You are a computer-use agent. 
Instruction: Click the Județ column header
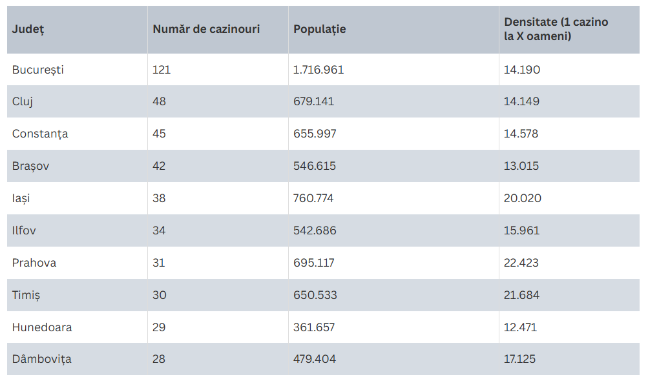coord(28,30)
